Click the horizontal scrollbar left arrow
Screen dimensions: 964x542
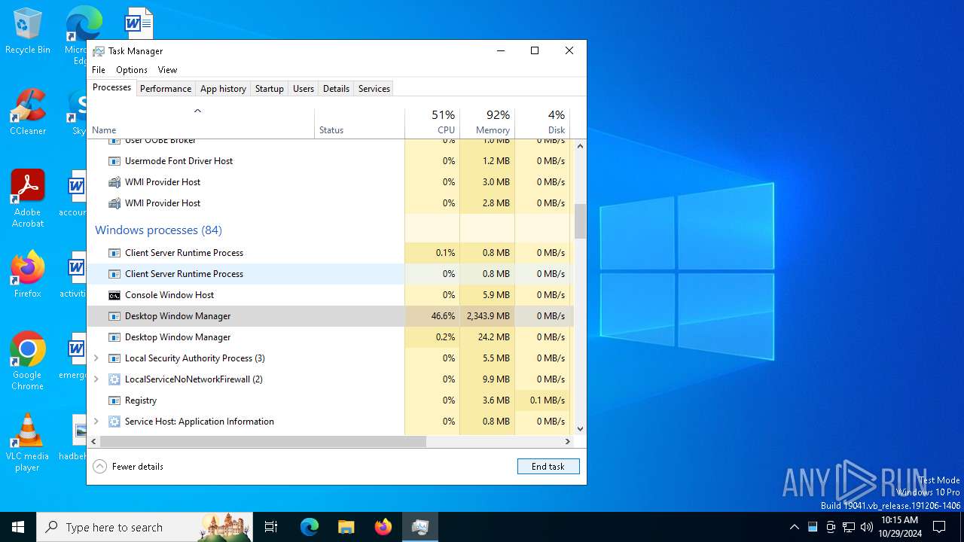[94, 442]
